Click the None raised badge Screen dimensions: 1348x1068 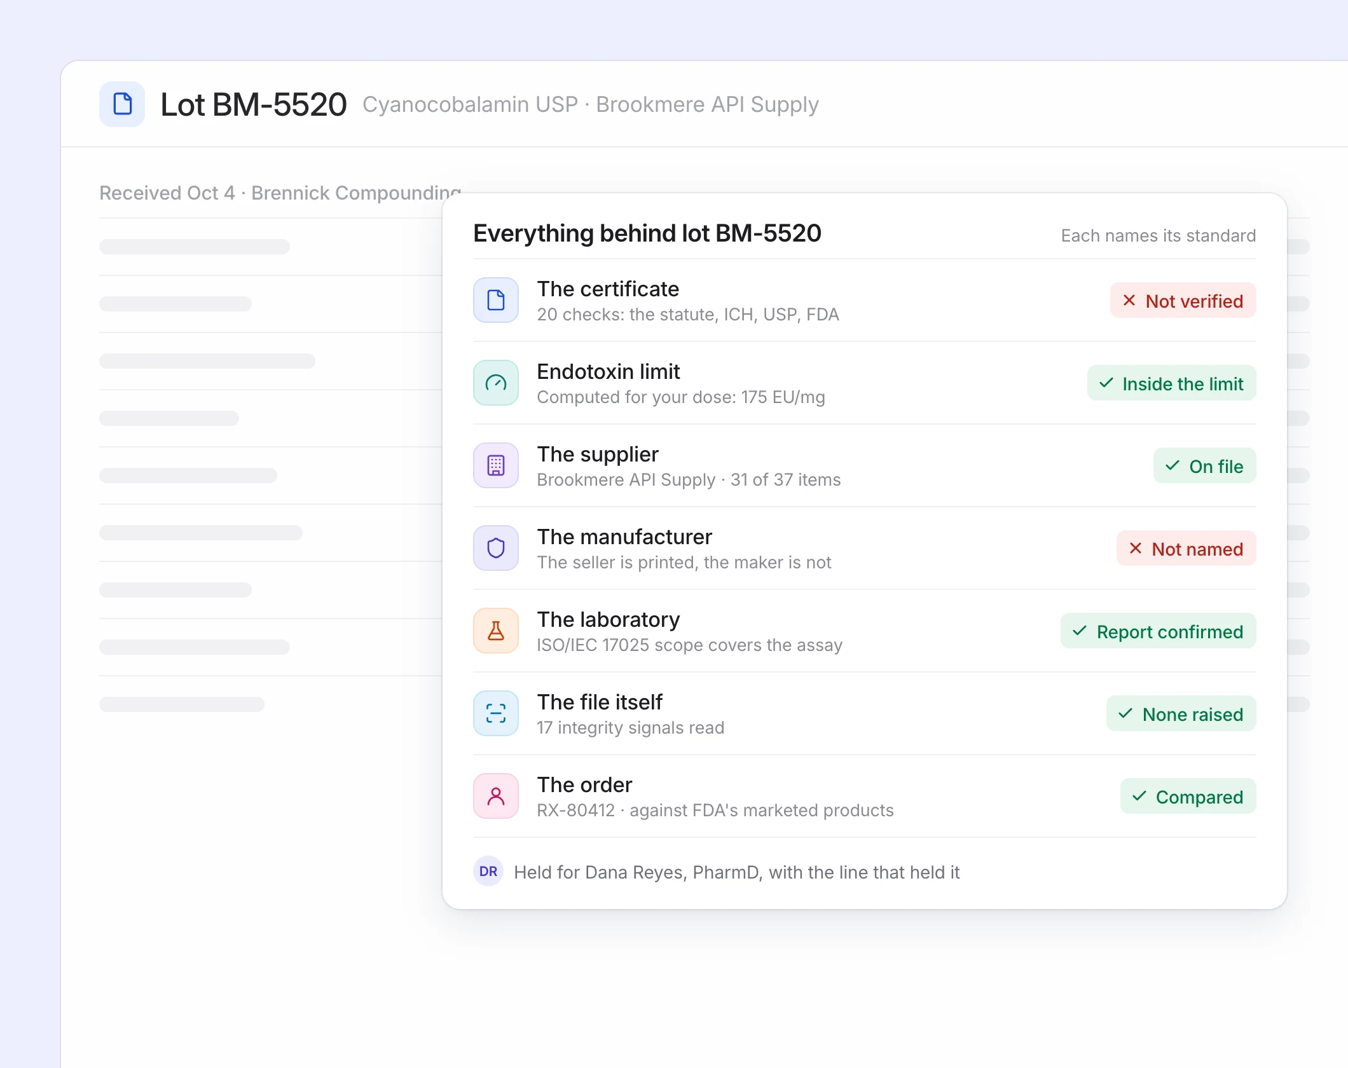coord(1181,714)
